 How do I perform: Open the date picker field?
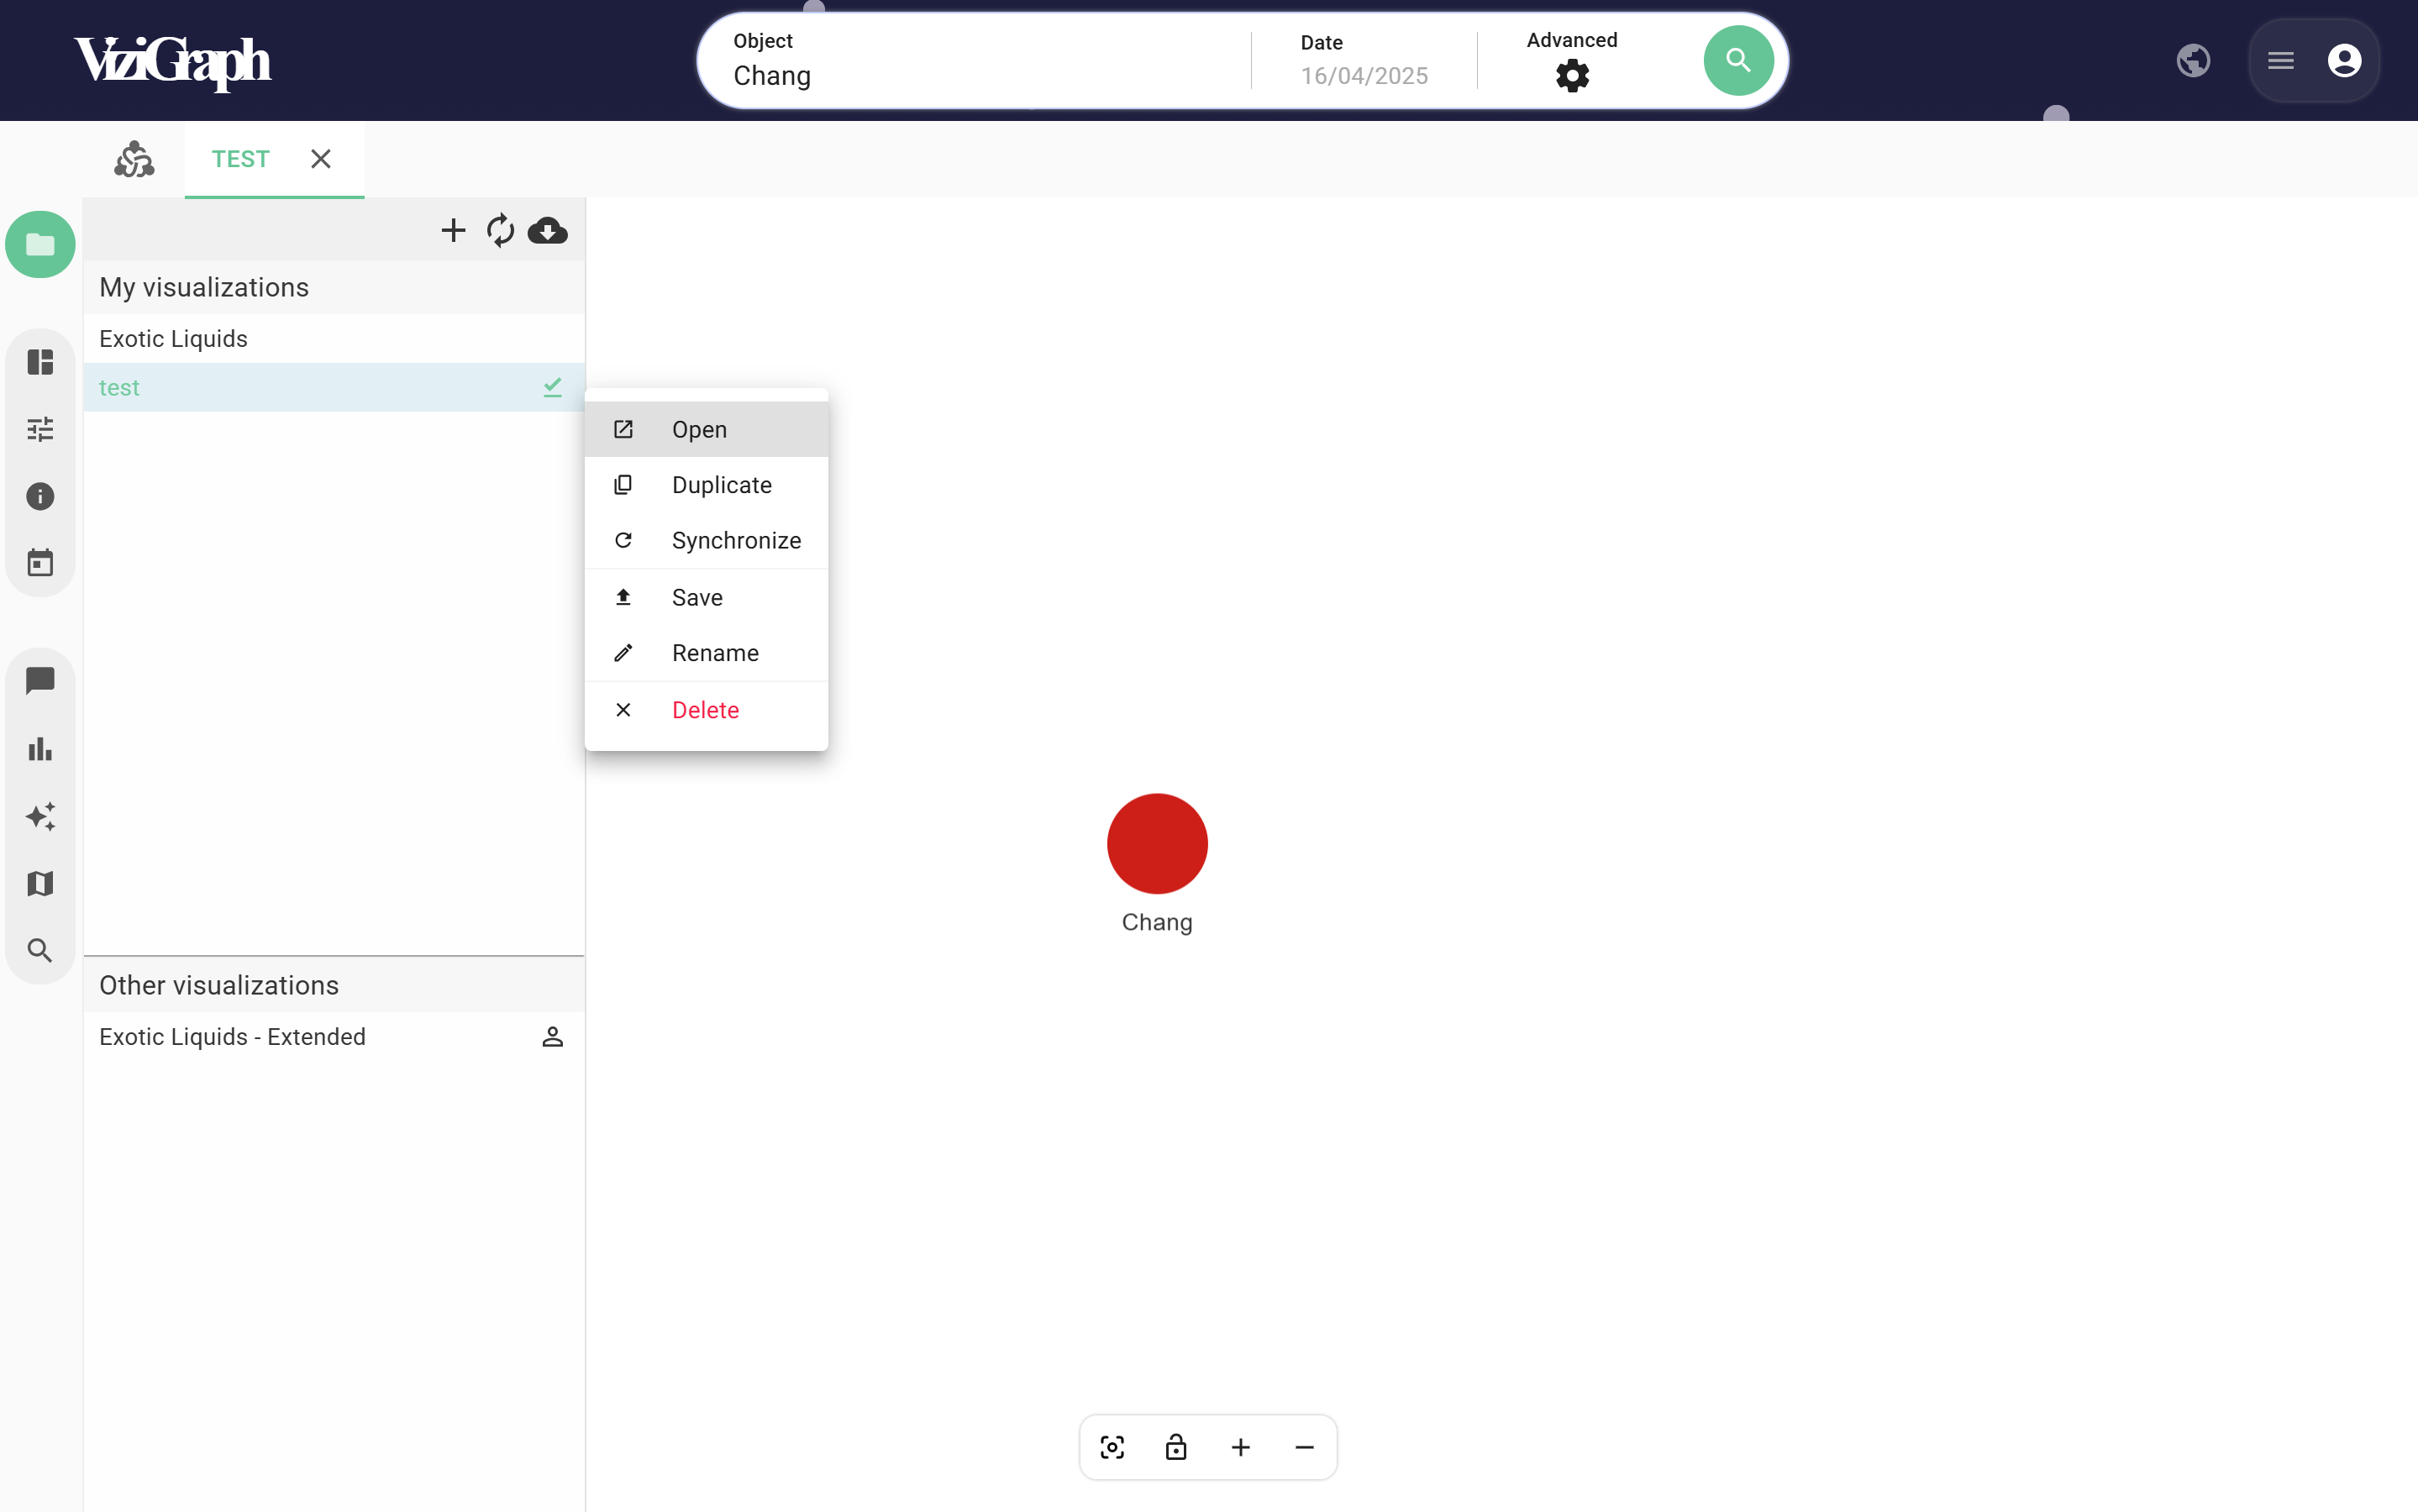pos(1362,75)
